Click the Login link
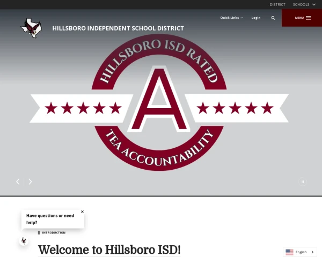This screenshot has height=257, width=322. 256,18
